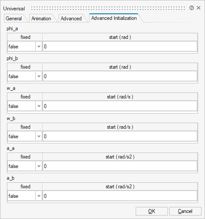Image resolution: width=205 pixels, height=219 pixels.
Task: Select the a_a start (rad/s2) field
Action: (120, 166)
